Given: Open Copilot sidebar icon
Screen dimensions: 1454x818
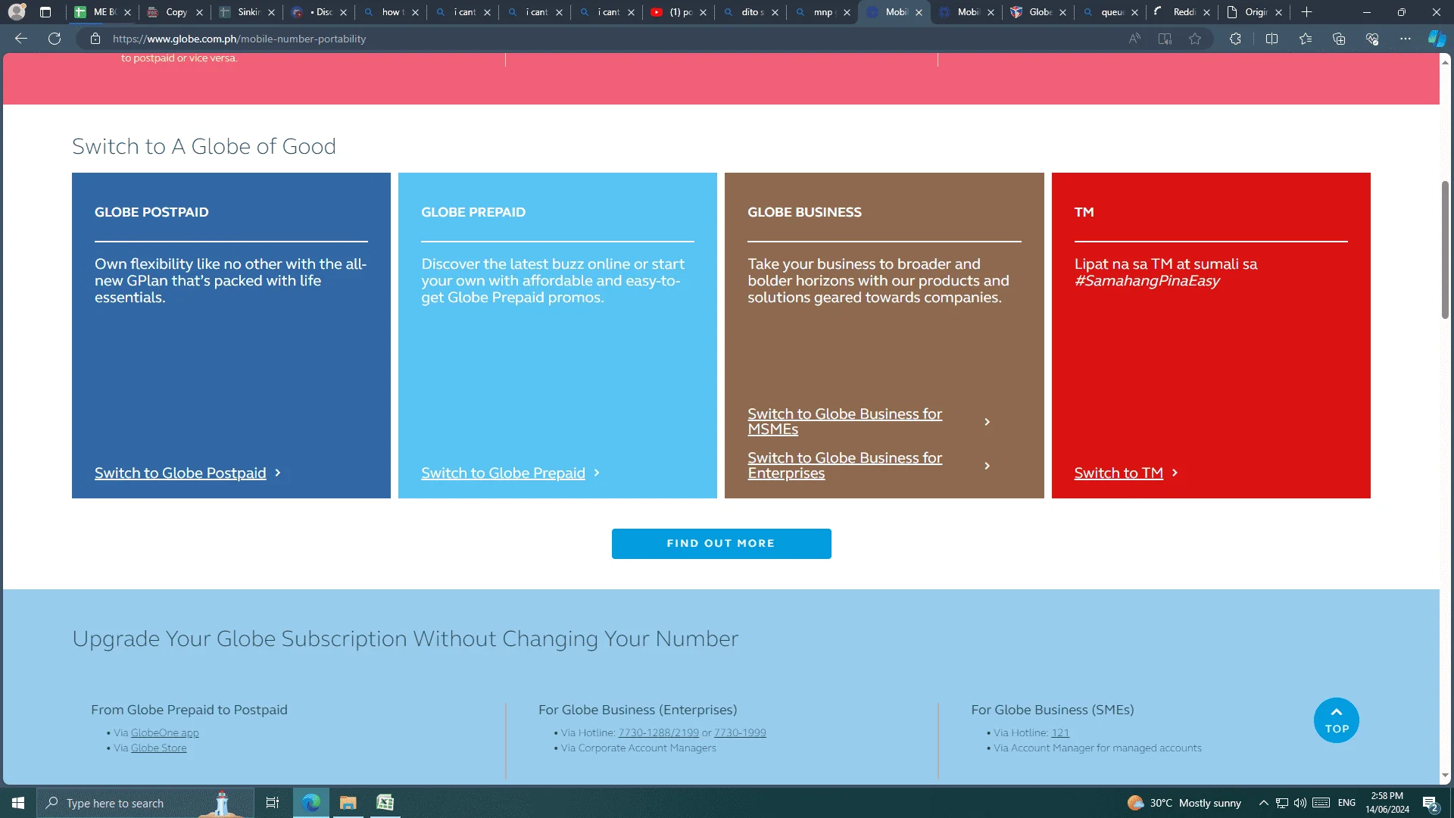Looking at the screenshot, I should pos(1437,39).
